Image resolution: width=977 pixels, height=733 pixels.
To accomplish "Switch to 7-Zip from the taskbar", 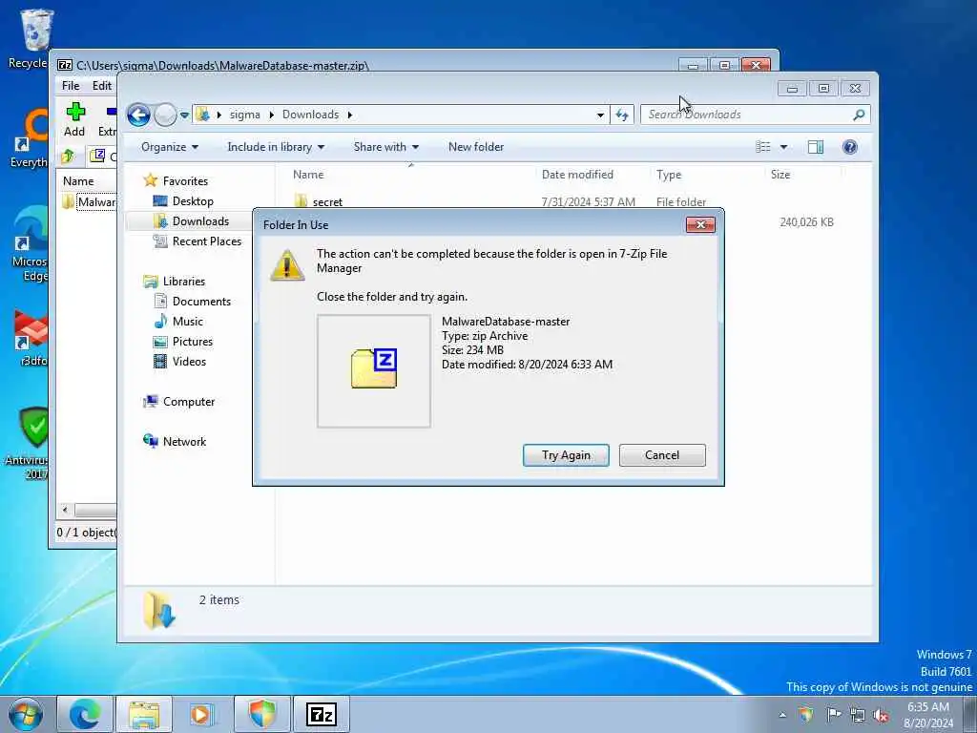I will 322,714.
